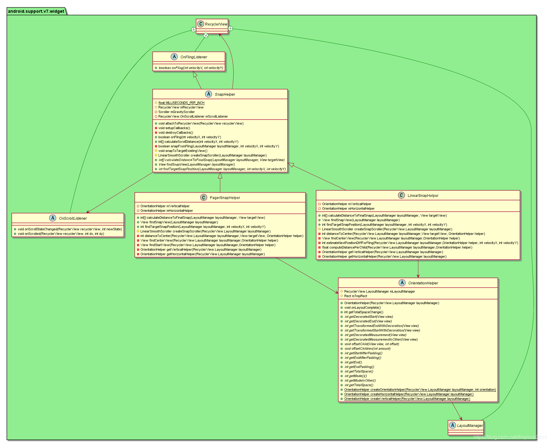Image resolution: width=549 pixels, height=443 pixels.
Task: Click 'void onLayoutComplete()' in OrientationHelper
Action: [362, 307]
